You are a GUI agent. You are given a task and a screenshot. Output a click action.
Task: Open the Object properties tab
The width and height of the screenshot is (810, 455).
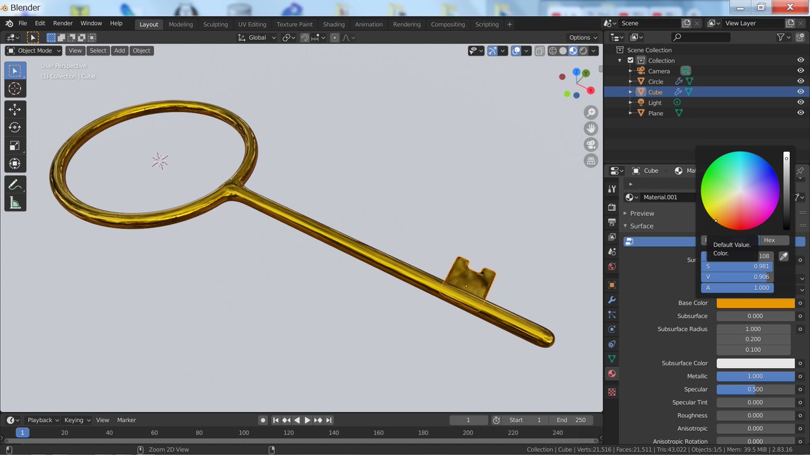coord(612,284)
